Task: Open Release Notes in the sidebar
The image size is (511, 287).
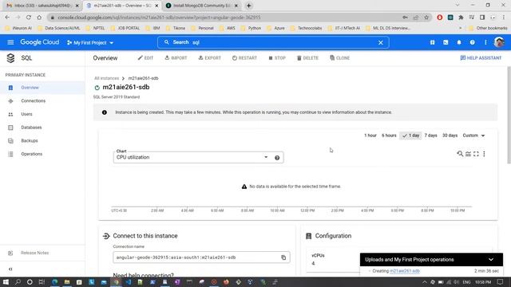Action: click(42, 253)
